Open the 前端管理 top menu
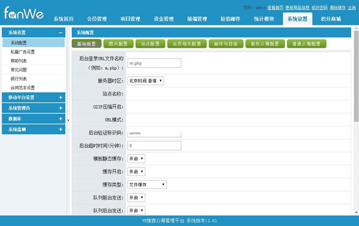 point(197,19)
